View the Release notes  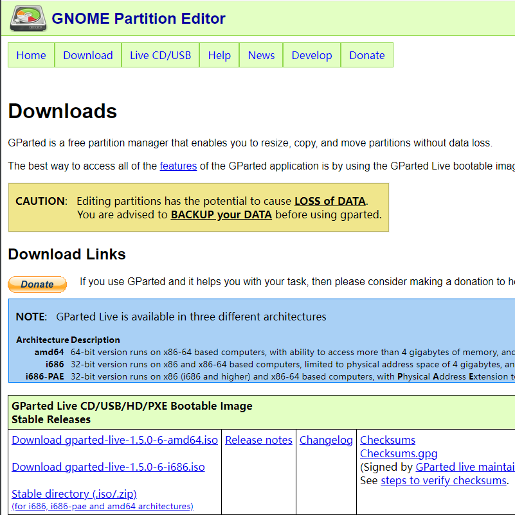[258, 440]
